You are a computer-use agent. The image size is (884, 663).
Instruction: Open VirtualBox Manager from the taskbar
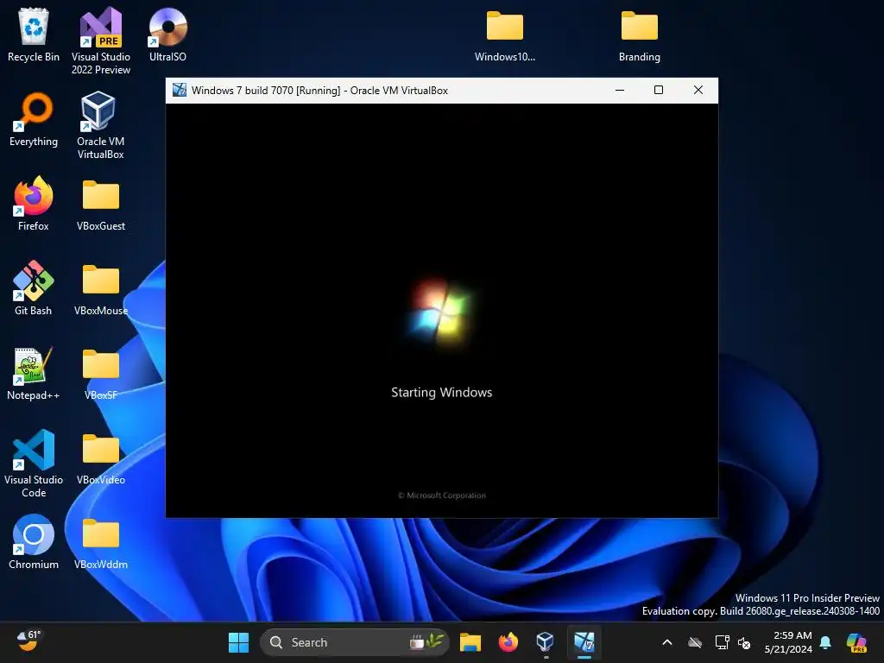pos(546,642)
